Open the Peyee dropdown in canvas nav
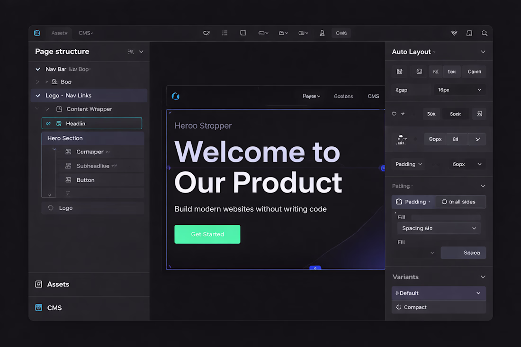 [x=311, y=96]
